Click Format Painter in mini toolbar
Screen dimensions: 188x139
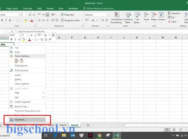point(50,39)
